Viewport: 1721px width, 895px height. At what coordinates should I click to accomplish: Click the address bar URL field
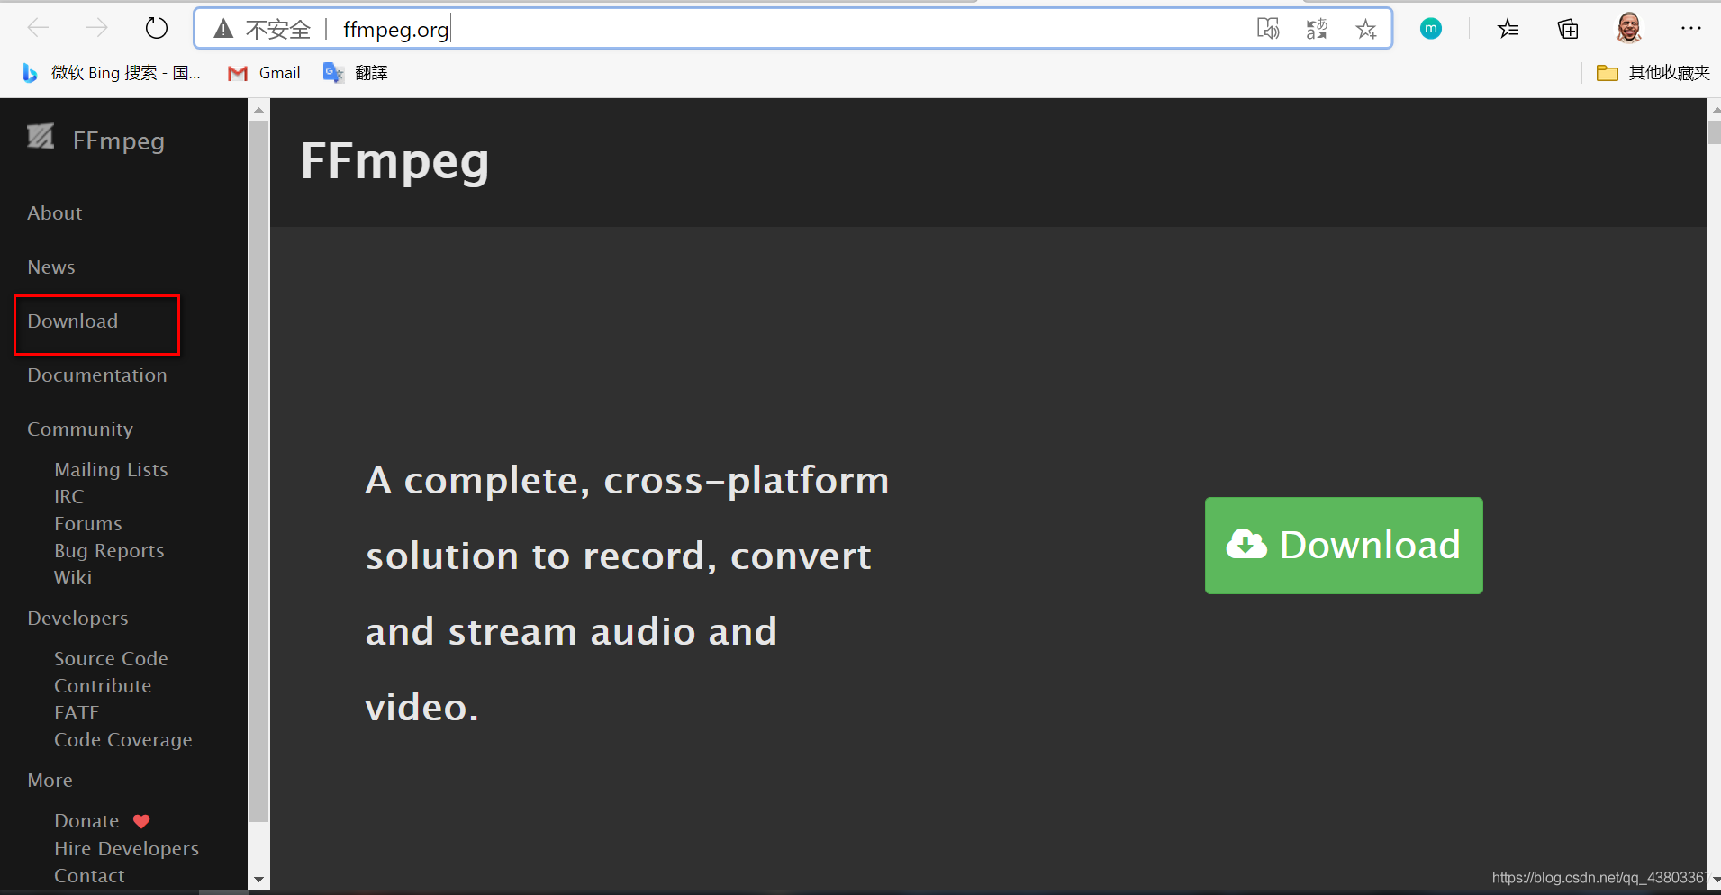[720, 29]
